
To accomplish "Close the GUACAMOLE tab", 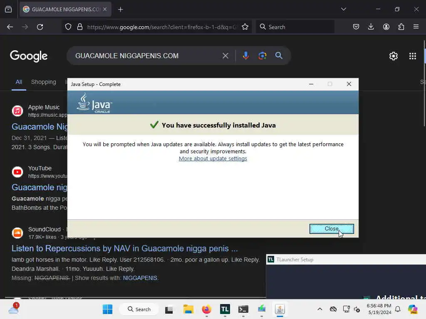I will coord(105,9).
